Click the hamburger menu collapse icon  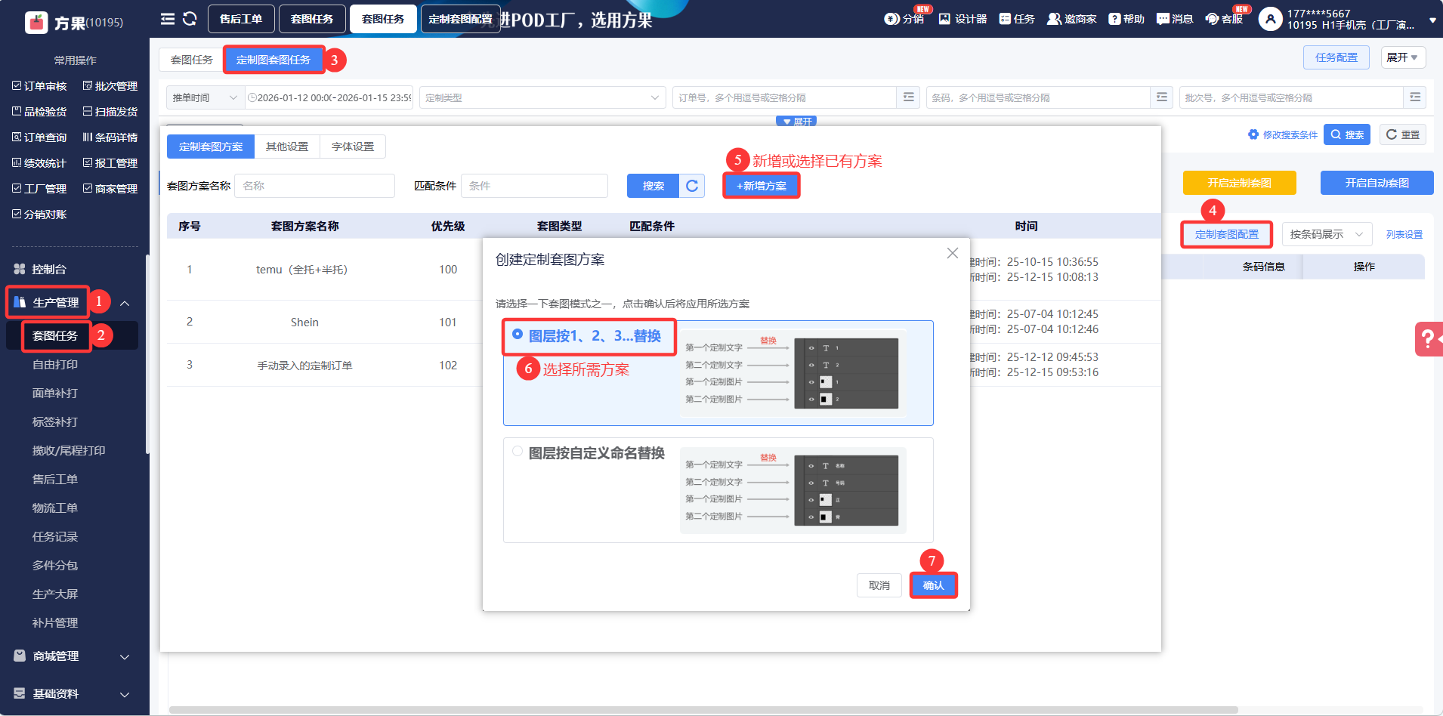point(167,19)
